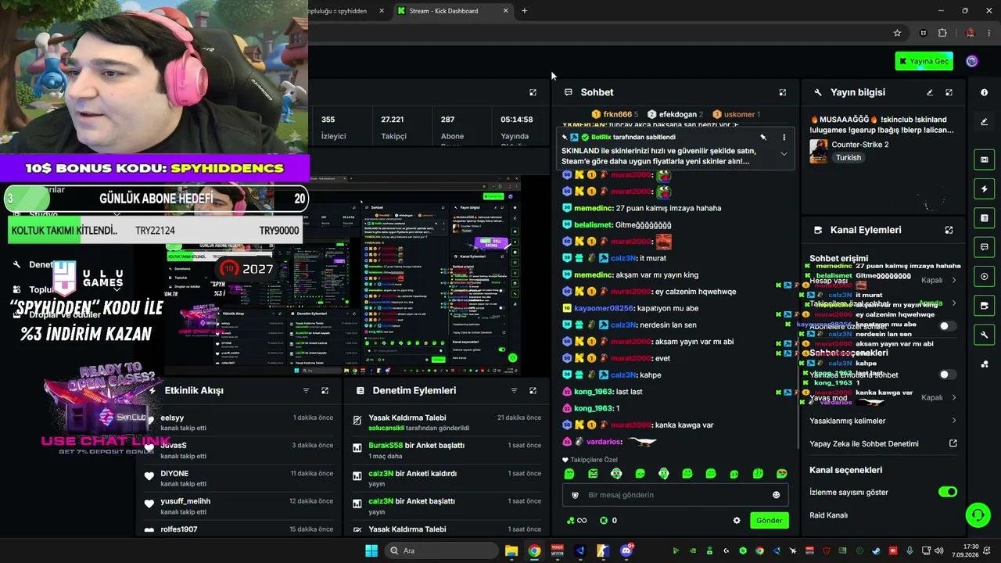This screenshot has height=563, width=1001.
Task: Click the Counter-Strike 2 category thumbnail
Action: click(818, 151)
